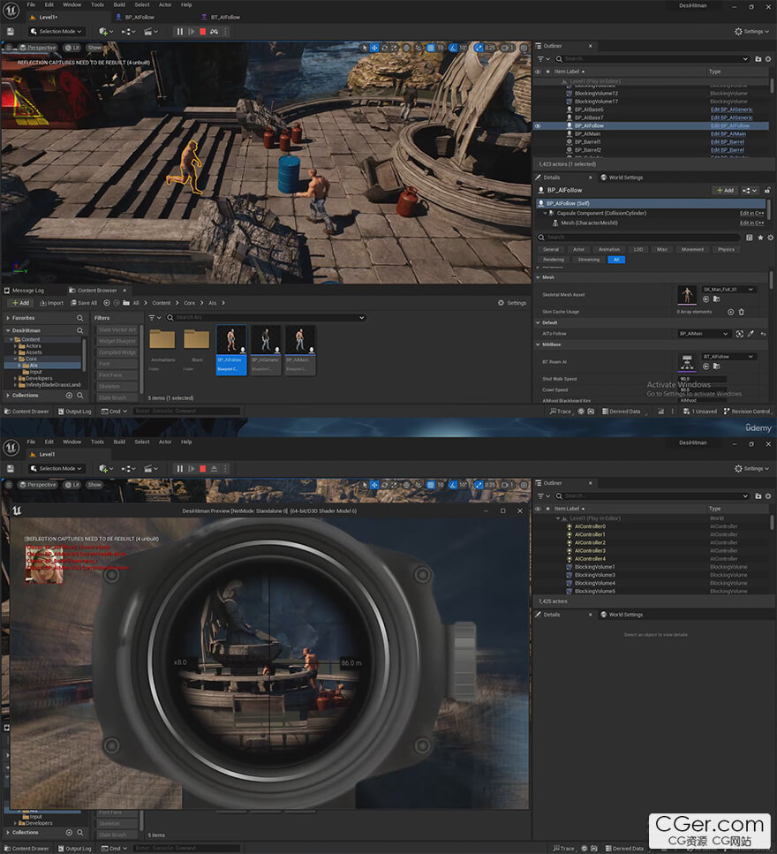
Task: Pause the play session in the upper editor
Action: [180, 32]
